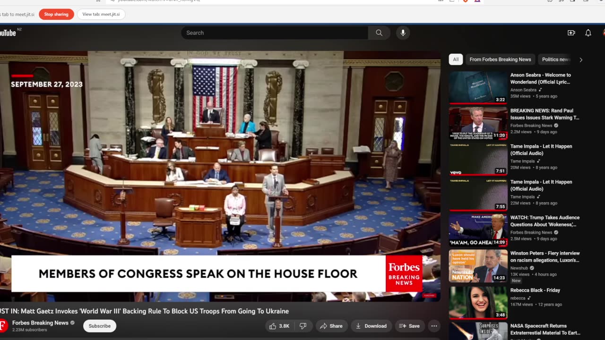
Task: Dislike the video with thumbs down
Action: 303,326
